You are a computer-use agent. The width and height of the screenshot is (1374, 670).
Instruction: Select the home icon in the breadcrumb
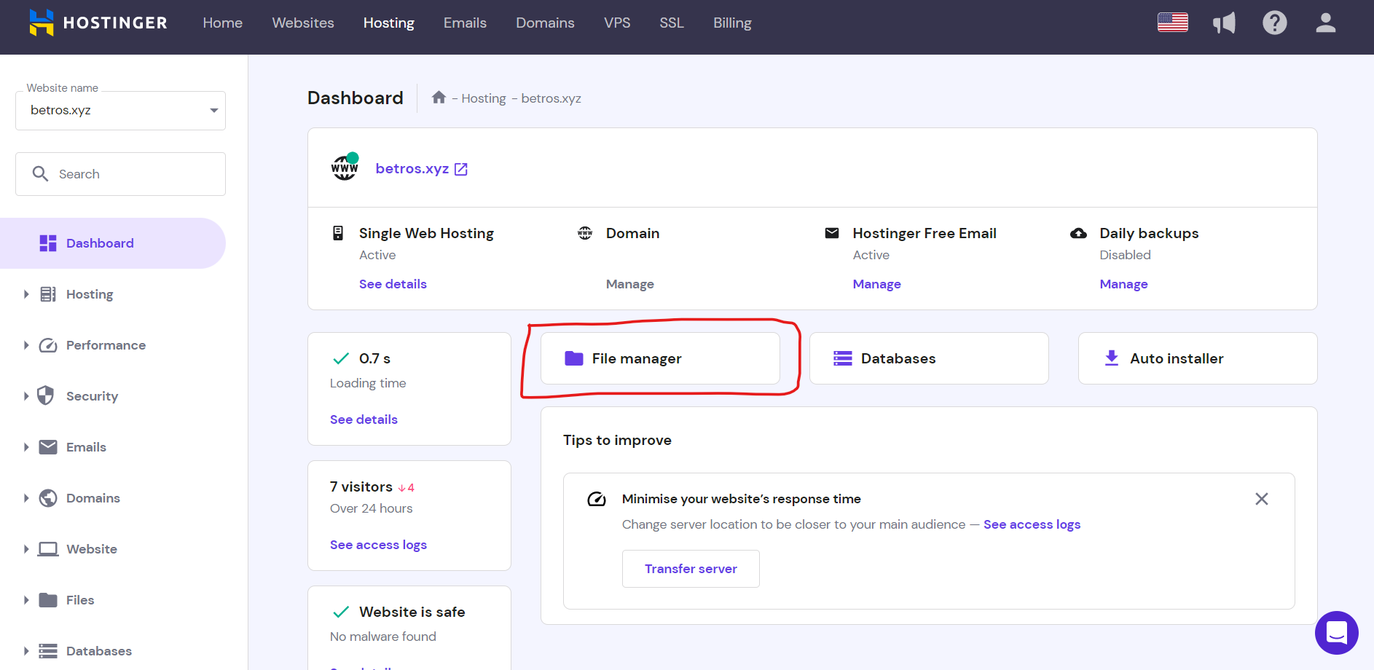click(x=439, y=97)
